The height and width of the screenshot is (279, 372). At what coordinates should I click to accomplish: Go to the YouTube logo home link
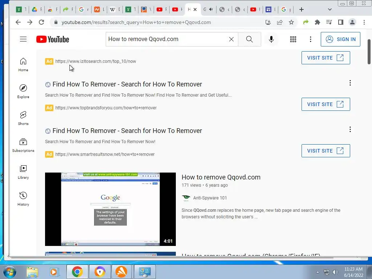pos(53,39)
